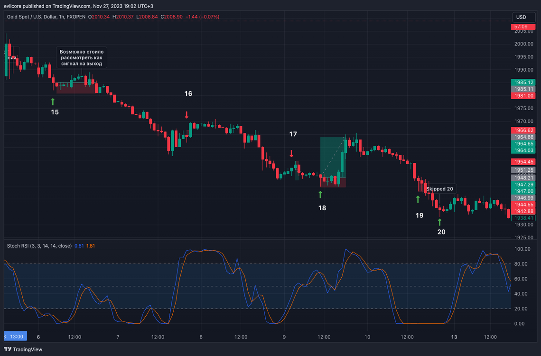The image size is (541, 356).
Task: Click the bold date label 13 on time axis
Action: pyautogui.click(x=454, y=337)
